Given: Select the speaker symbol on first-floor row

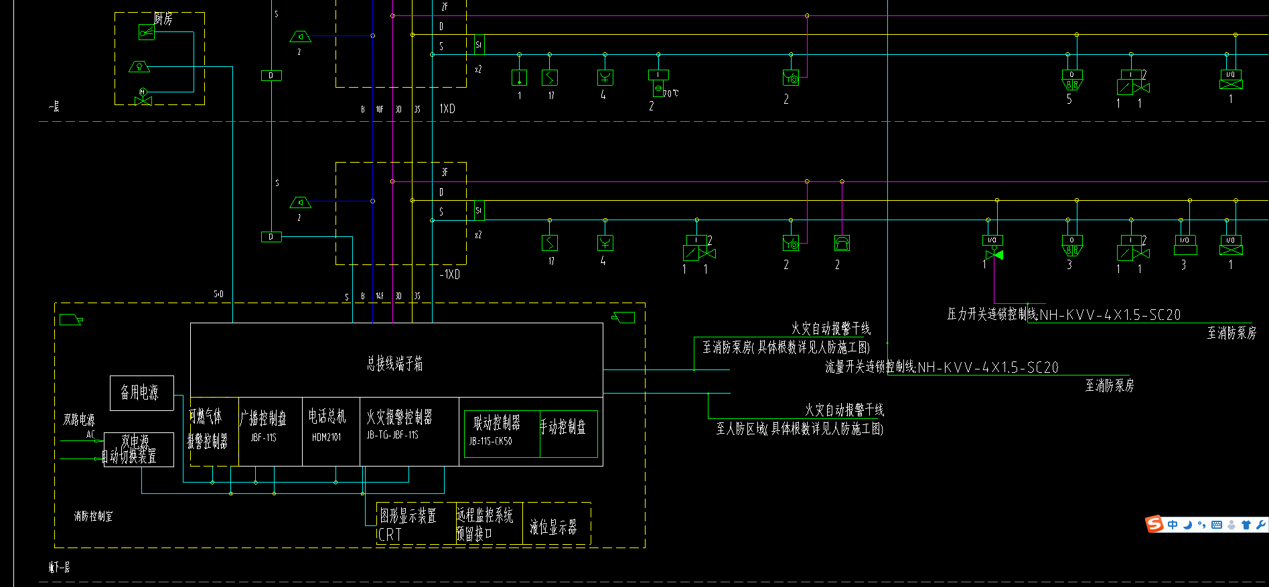Looking at the screenshot, I should point(300,36).
